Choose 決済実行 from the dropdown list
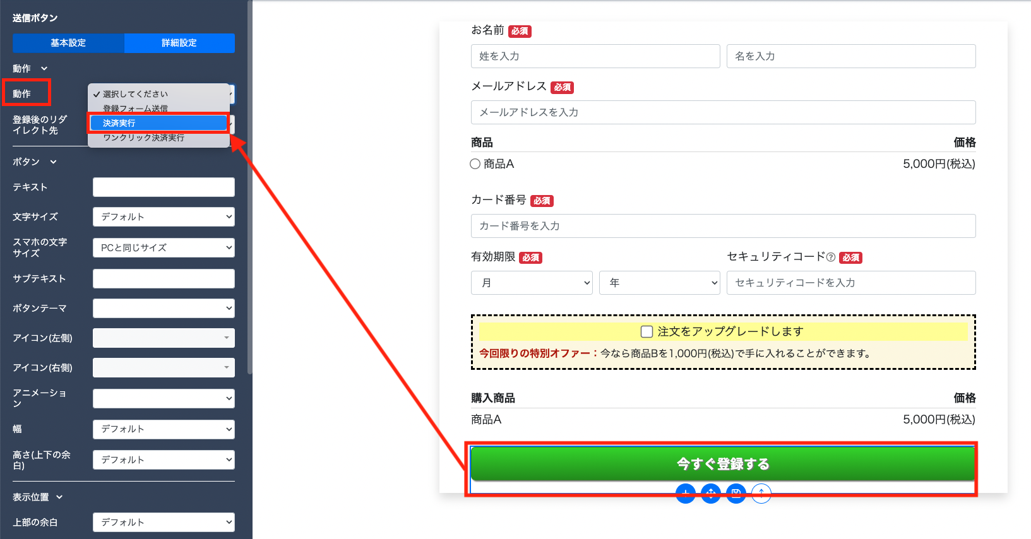The image size is (1031, 539). pyautogui.click(x=158, y=123)
